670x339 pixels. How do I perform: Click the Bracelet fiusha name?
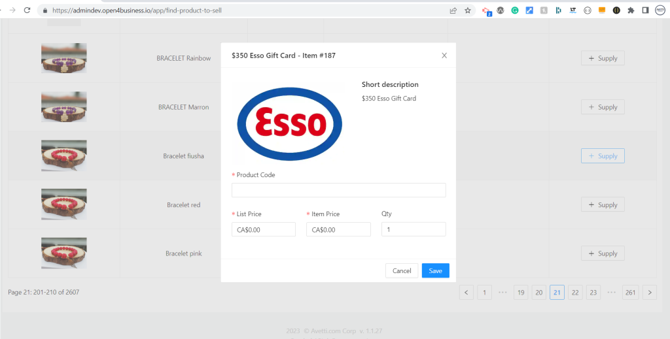pyautogui.click(x=184, y=156)
